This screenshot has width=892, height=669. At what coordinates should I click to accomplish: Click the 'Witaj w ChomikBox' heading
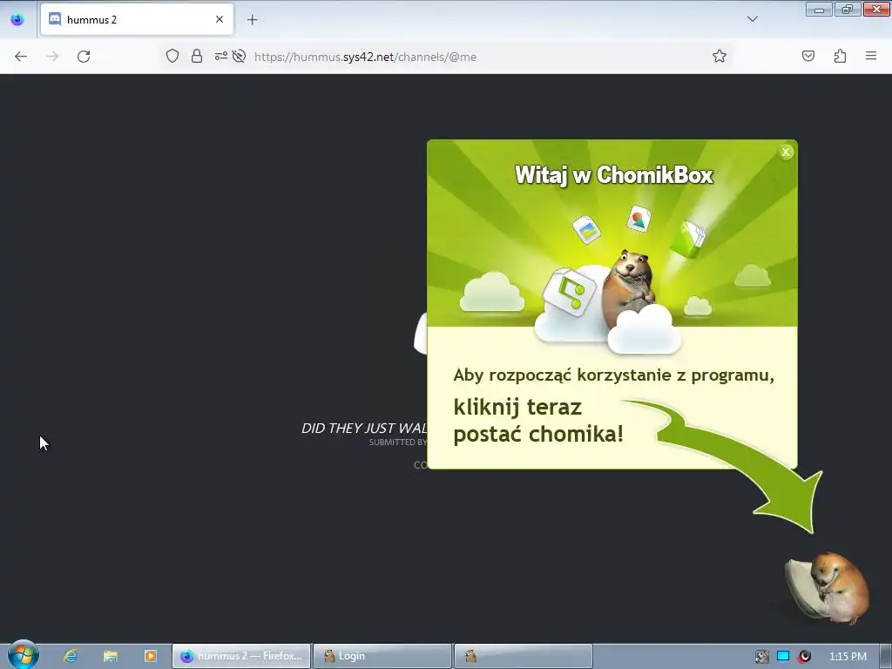613,174
